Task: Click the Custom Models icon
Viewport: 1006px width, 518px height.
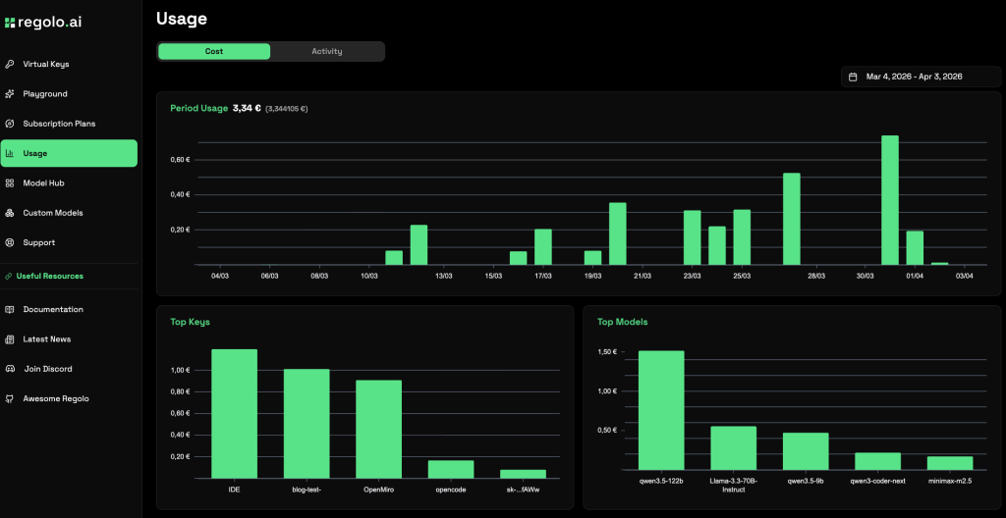Action: click(x=10, y=213)
